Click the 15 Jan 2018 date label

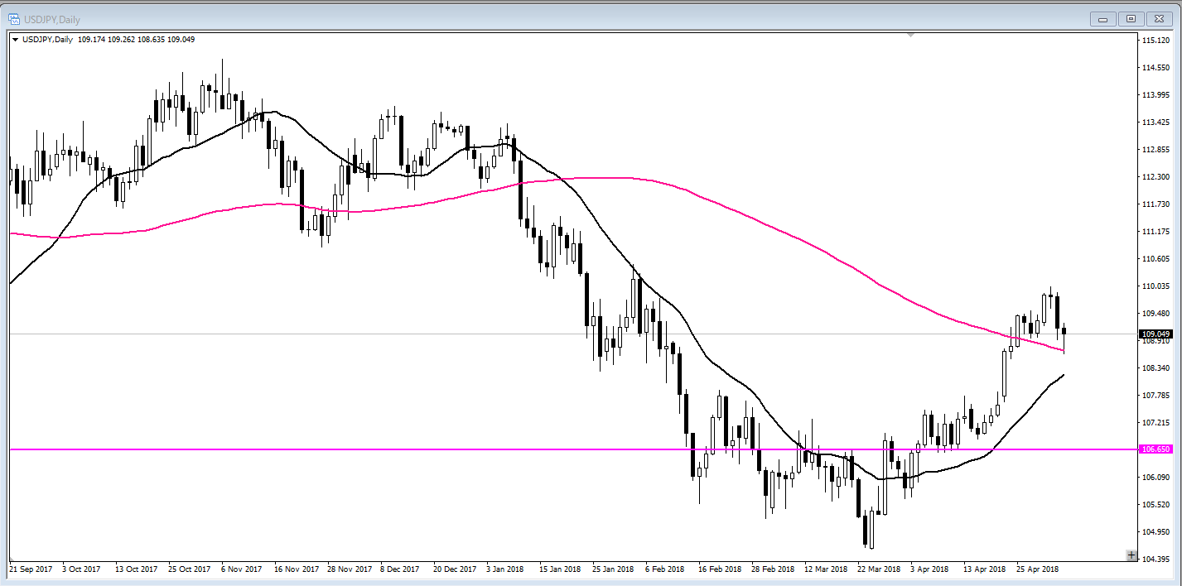(x=560, y=569)
